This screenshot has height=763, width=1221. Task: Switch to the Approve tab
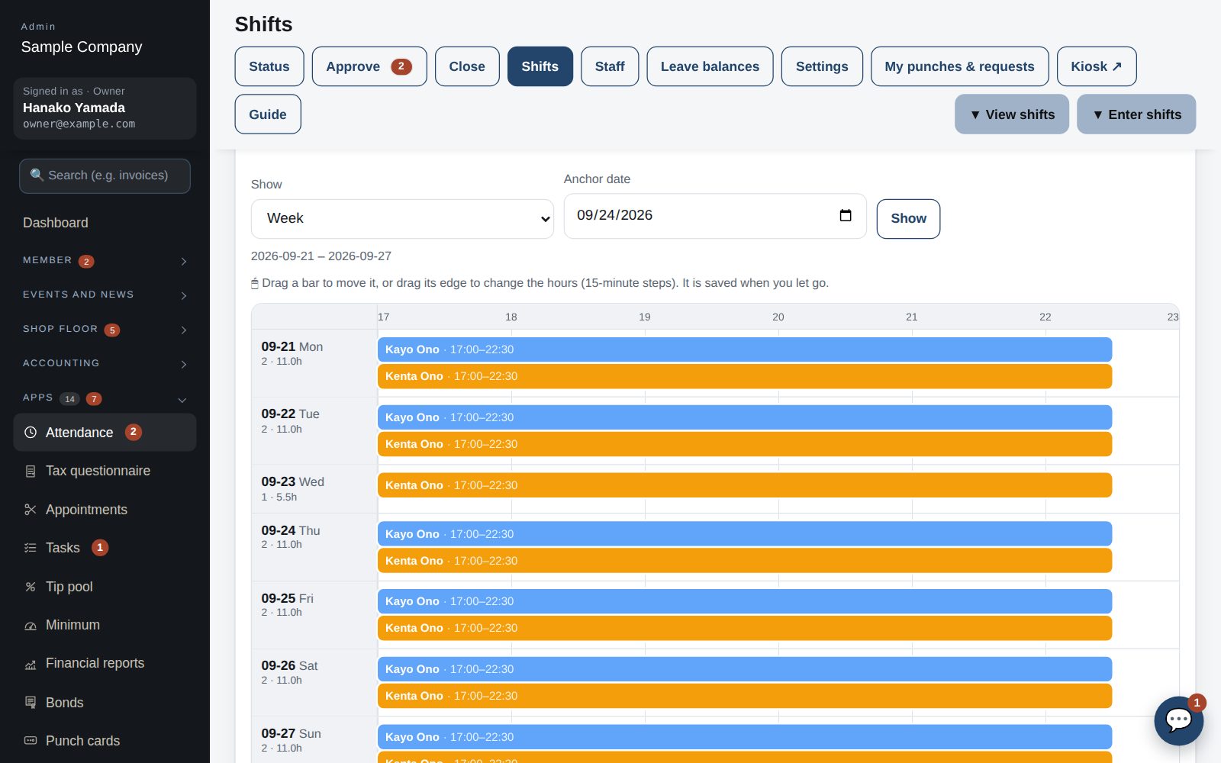pyautogui.click(x=369, y=66)
